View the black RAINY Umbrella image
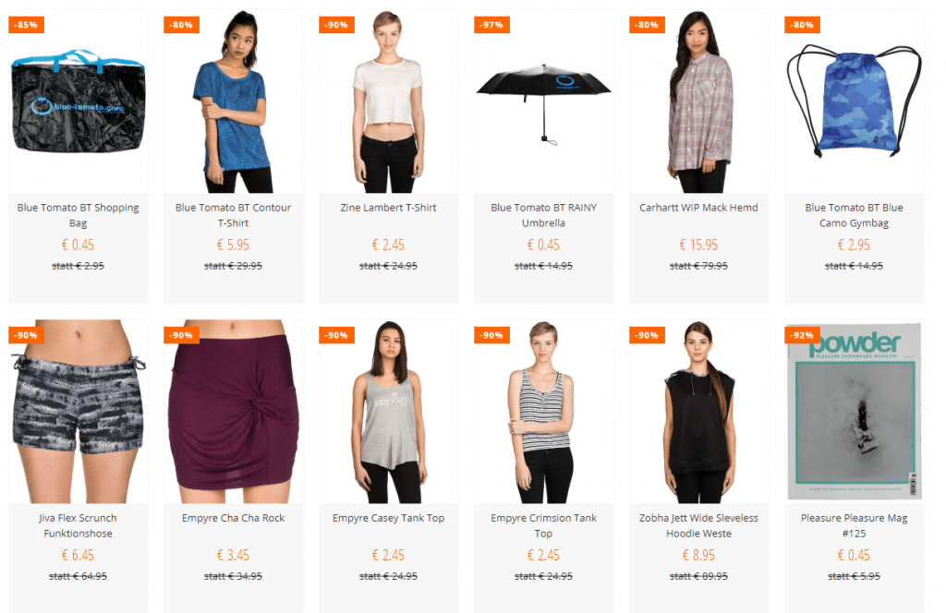 543,101
